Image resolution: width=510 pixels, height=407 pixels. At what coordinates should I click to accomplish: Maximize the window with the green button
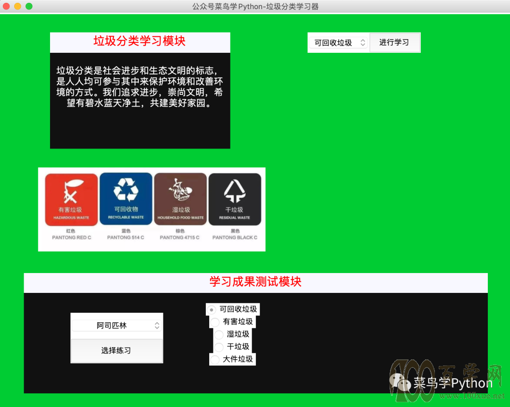(29, 6)
